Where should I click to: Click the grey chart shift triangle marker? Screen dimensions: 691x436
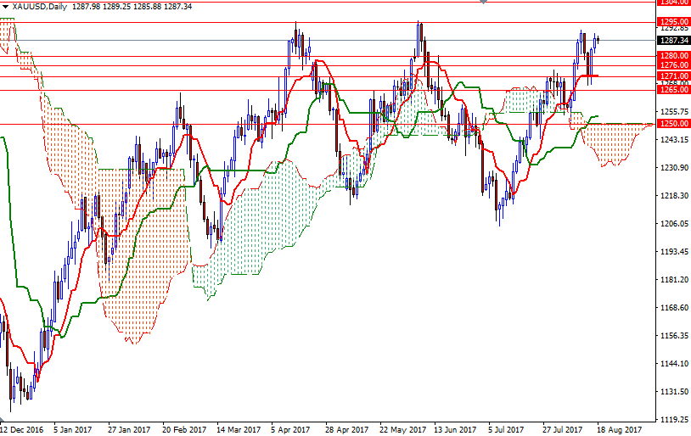(x=649, y=3)
